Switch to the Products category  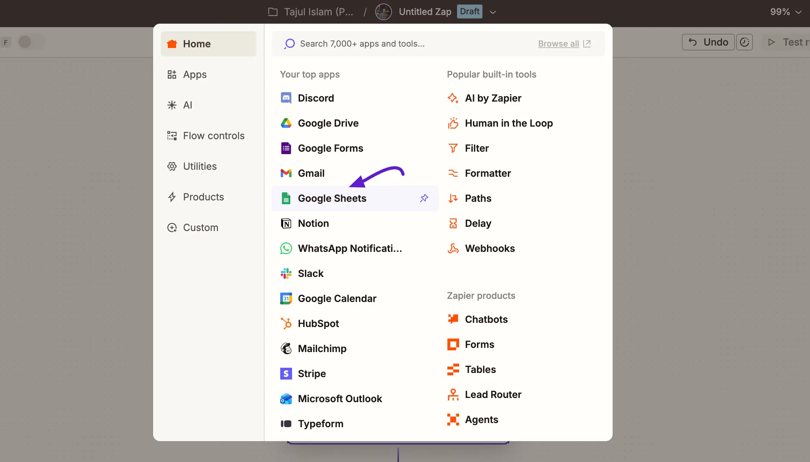click(x=209, y=197)
